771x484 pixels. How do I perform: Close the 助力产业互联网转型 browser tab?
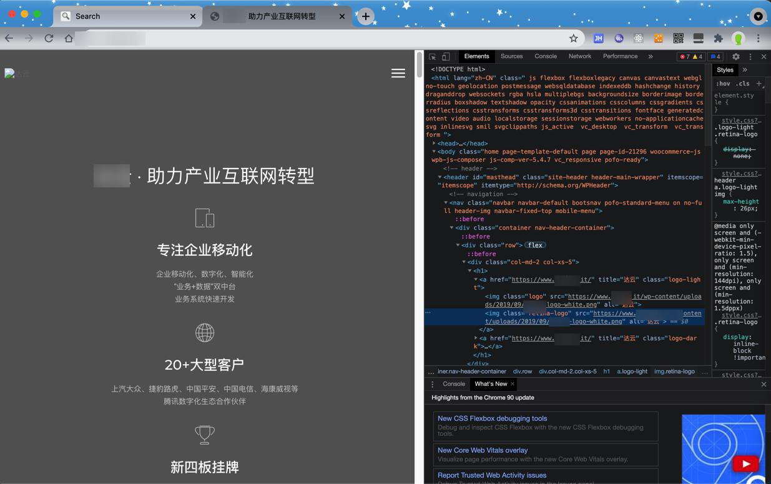(x=341, y=16)
